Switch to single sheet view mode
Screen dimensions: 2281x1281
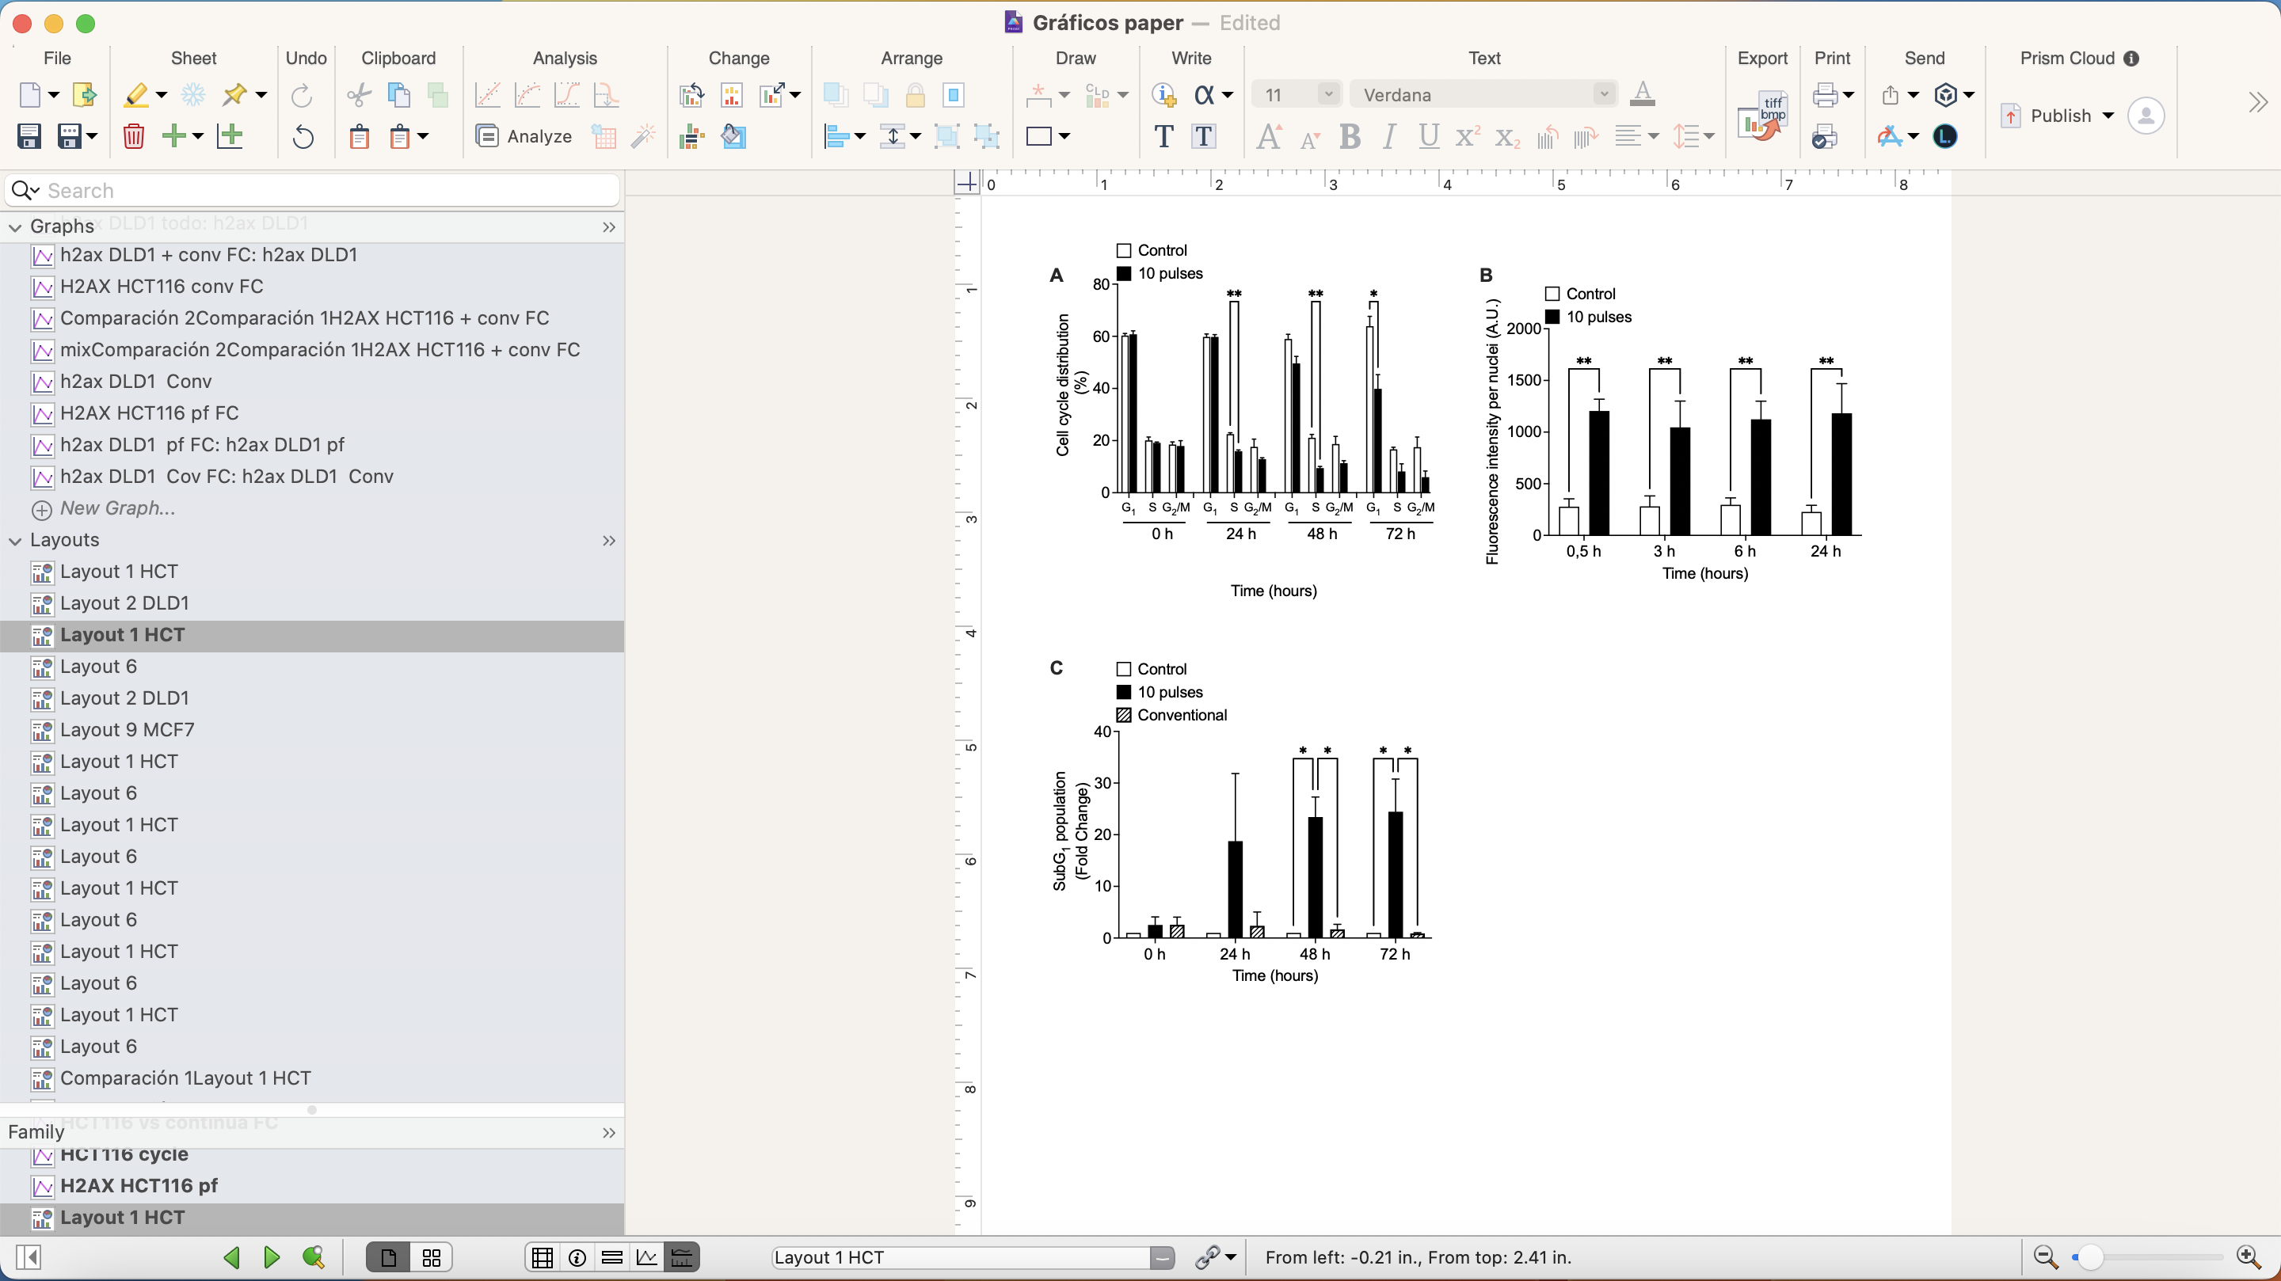[388, 1257]
